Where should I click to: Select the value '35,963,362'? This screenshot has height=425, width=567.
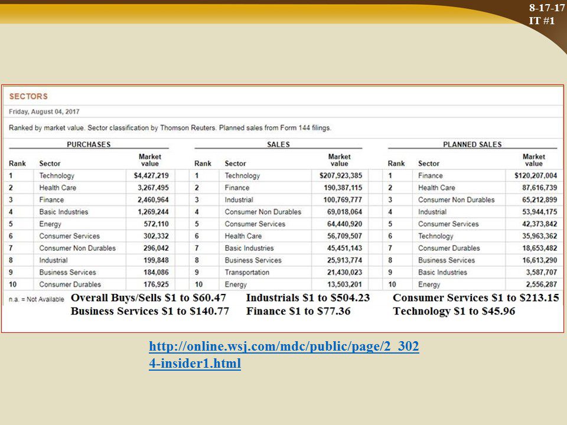[x=539, y=236]
